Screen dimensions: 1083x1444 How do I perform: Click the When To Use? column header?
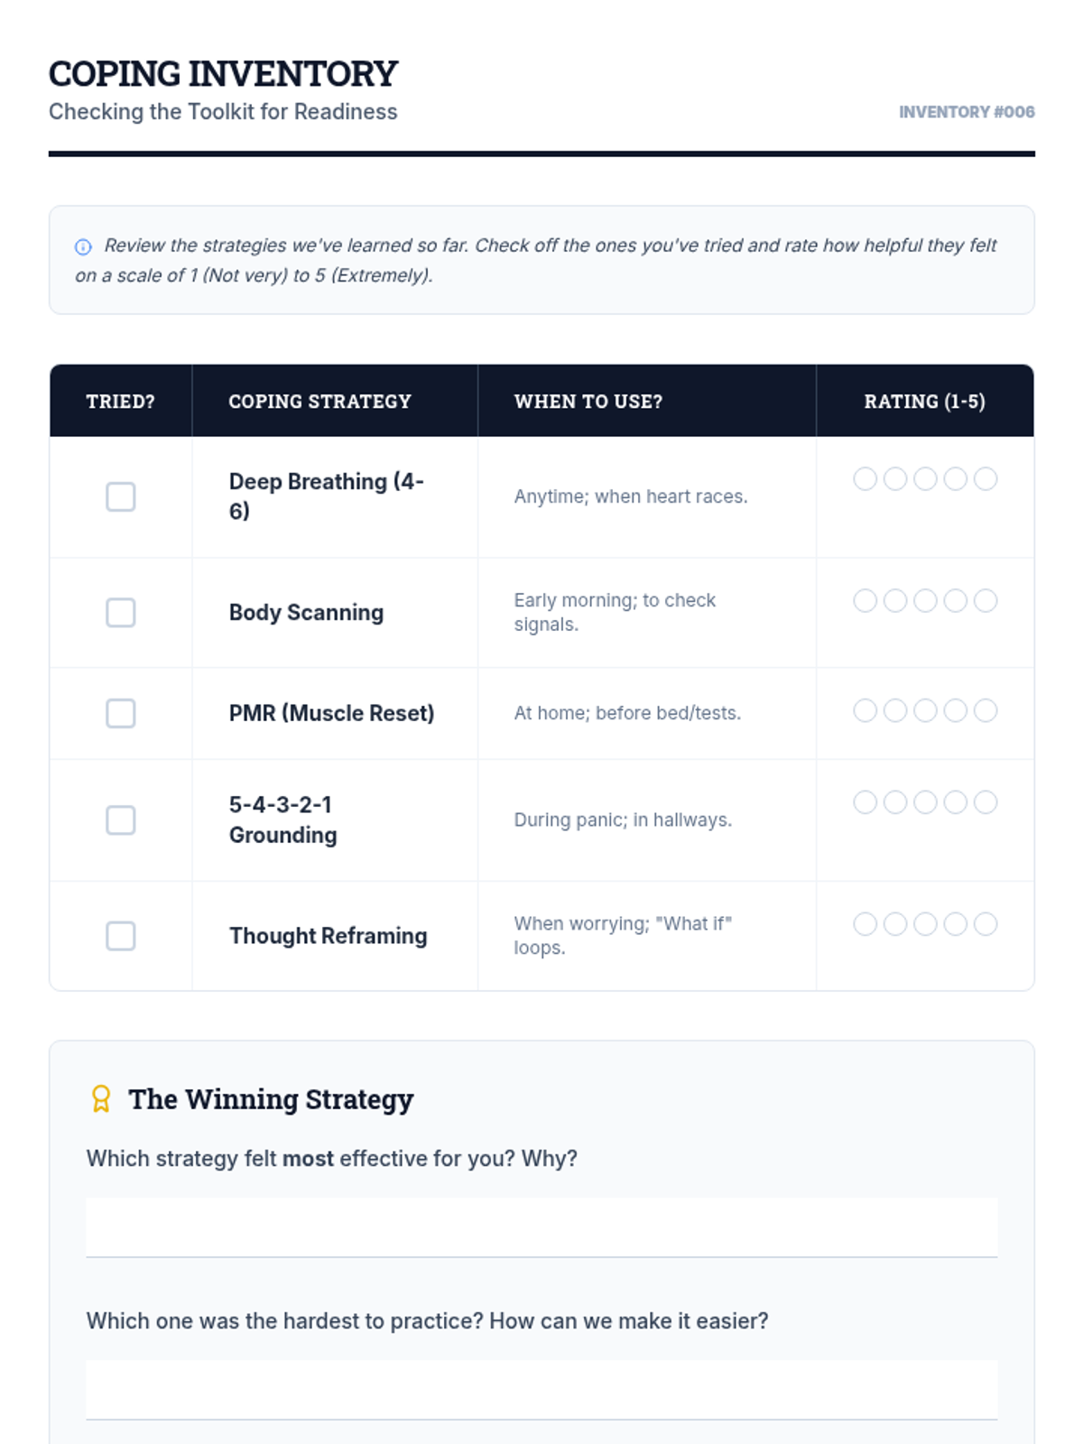(x=588, y=402)
